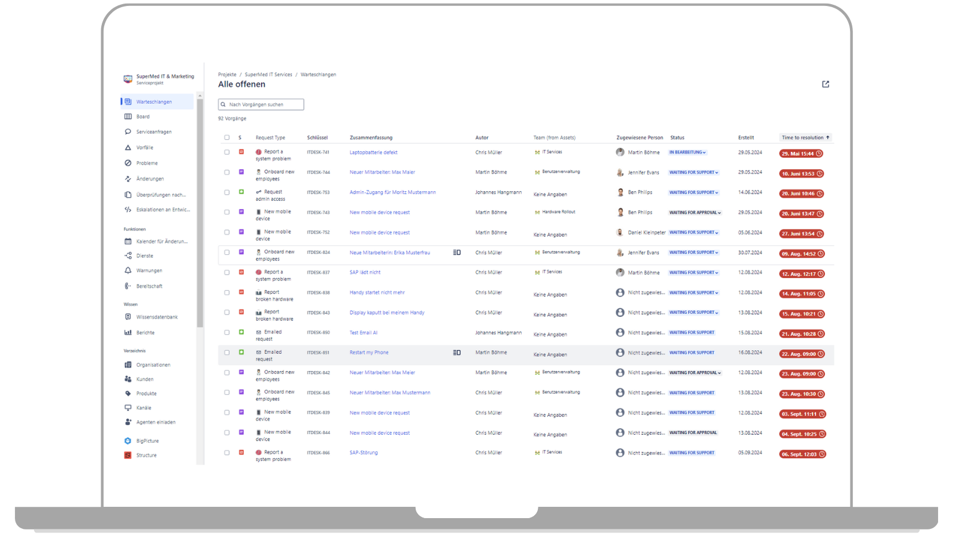Open the Structure app icon
This screenshot has width=953, height=536.
click(127, 455)
